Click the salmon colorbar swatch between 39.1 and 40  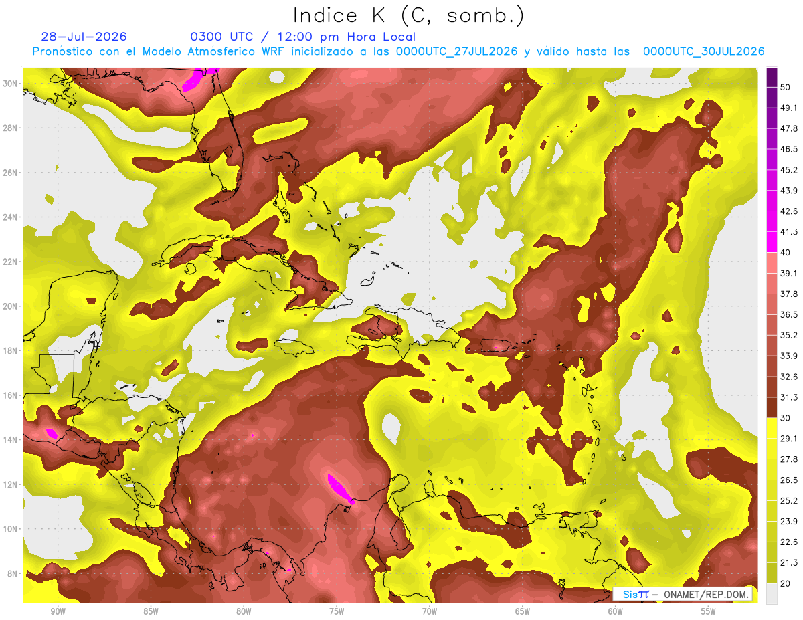[x=772, y=262]
